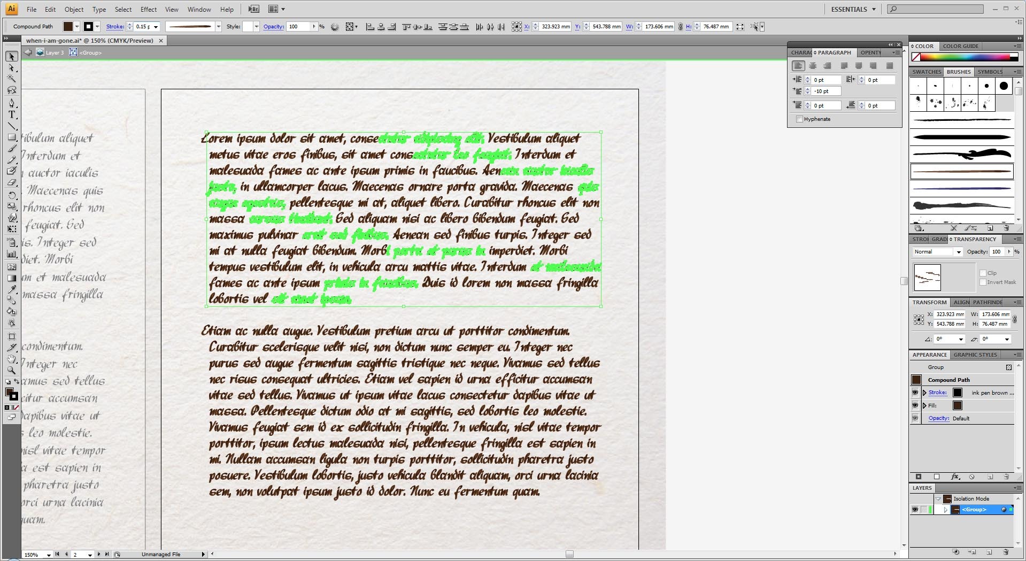Viewport: 1026px width, 561px height.
Task: Enable the Hyphenate checkbox
Action: coord(800,119)
